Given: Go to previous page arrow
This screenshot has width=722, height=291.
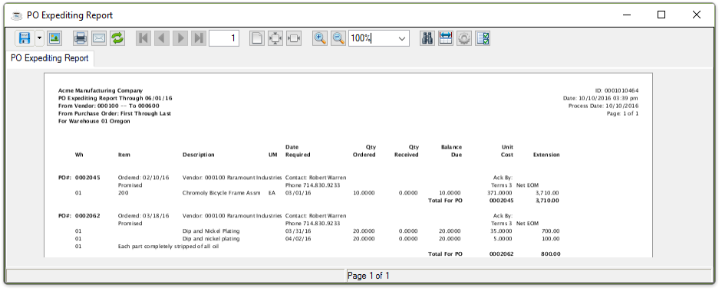Looking at the screenshot, I should click(162, 38).
